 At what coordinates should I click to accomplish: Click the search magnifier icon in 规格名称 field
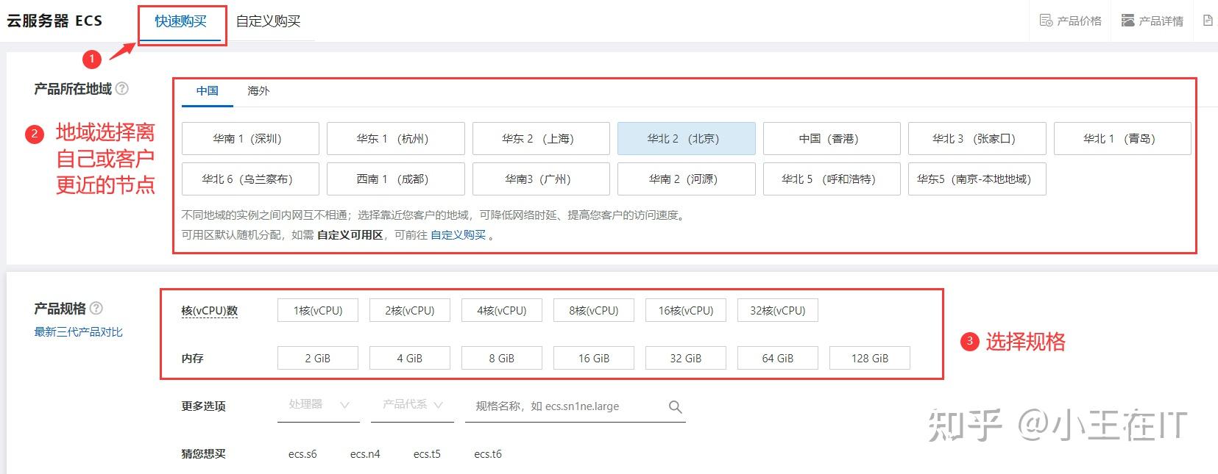click(675, 406)
